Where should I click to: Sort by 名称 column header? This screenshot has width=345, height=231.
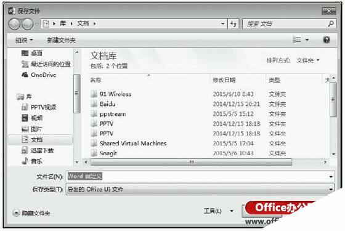(95, 80)
